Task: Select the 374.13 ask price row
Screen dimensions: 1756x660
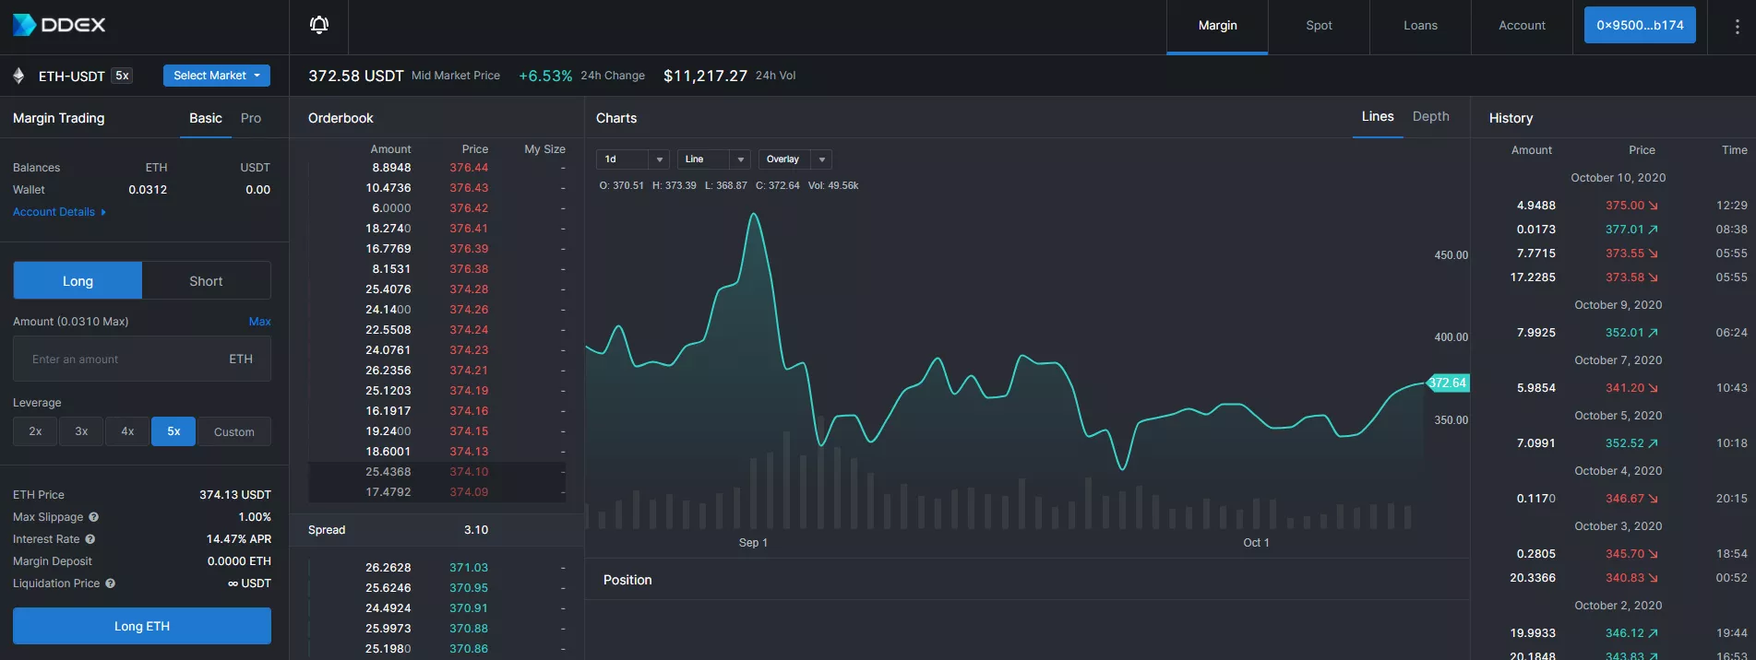Action: [x=437, y=452]
